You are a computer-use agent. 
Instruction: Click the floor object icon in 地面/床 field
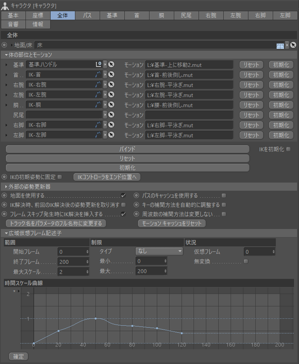(280, 45)
